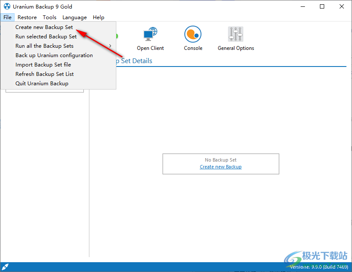Open the Tools menu

pyautogui.click(x=50, y=17)
